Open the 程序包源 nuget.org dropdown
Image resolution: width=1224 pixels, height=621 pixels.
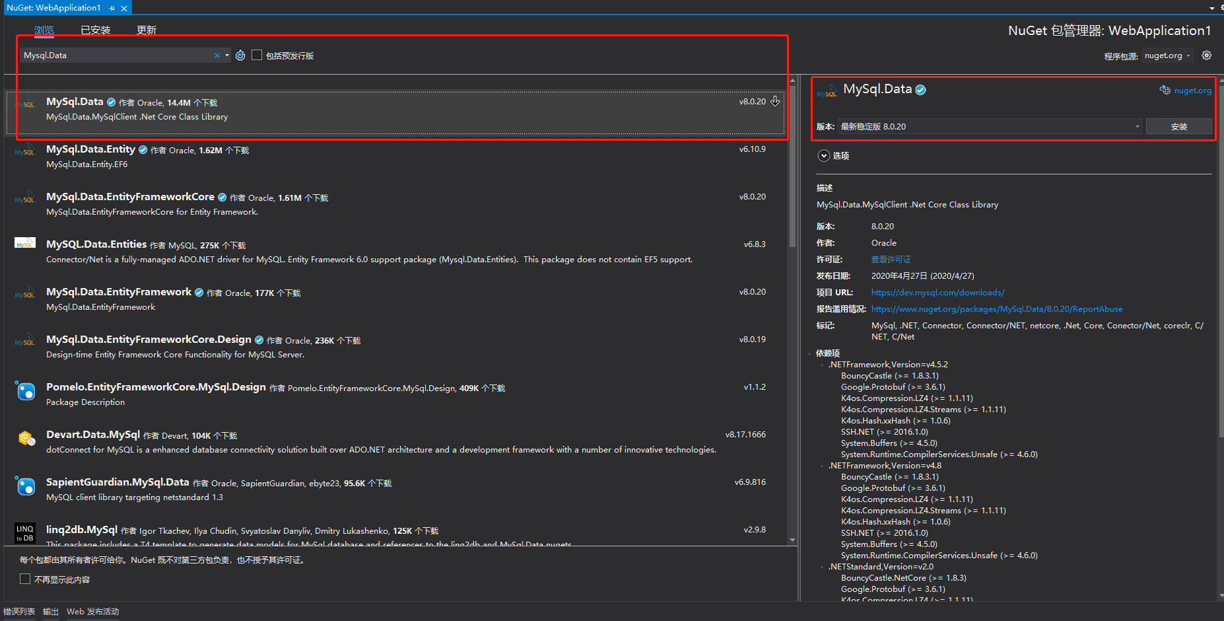[1167, 55]
